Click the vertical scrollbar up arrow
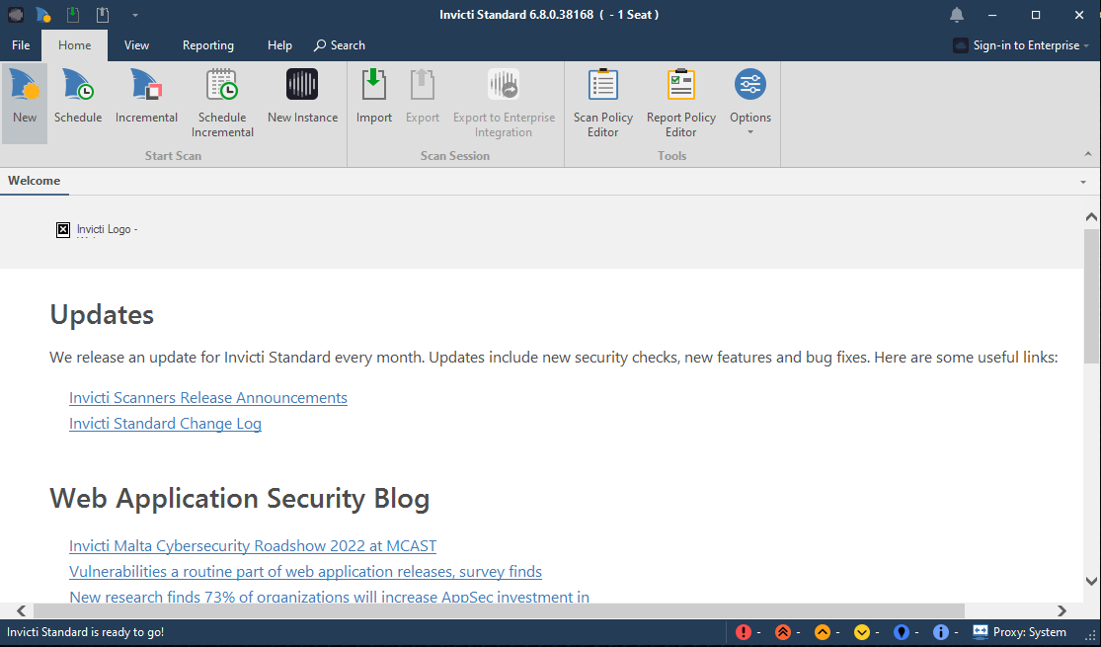The image size is (1101, 647). click(x=1091, y=216)
